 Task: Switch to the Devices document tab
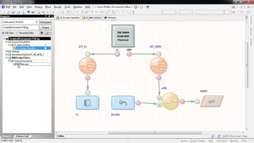[x=110, y=18]
